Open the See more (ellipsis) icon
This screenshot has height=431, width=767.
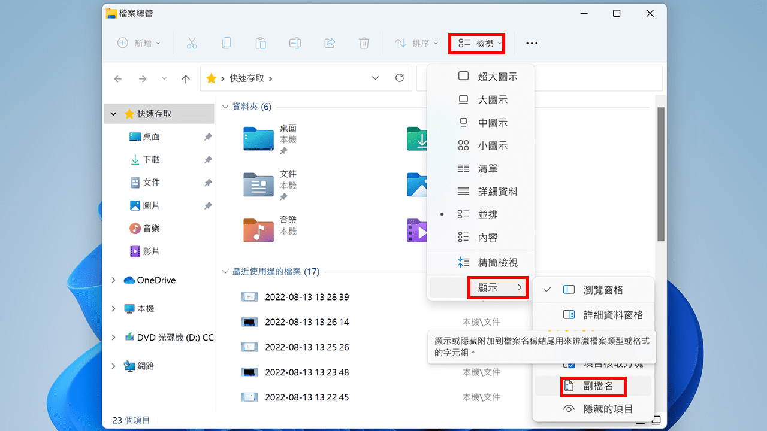click(x=531, y=43)
